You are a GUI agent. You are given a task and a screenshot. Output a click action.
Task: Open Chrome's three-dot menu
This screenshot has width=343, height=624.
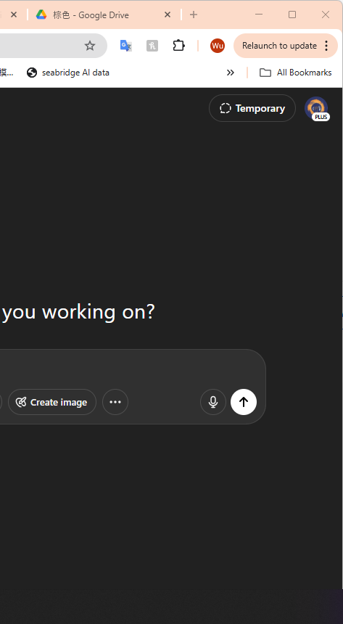[326, 46]
